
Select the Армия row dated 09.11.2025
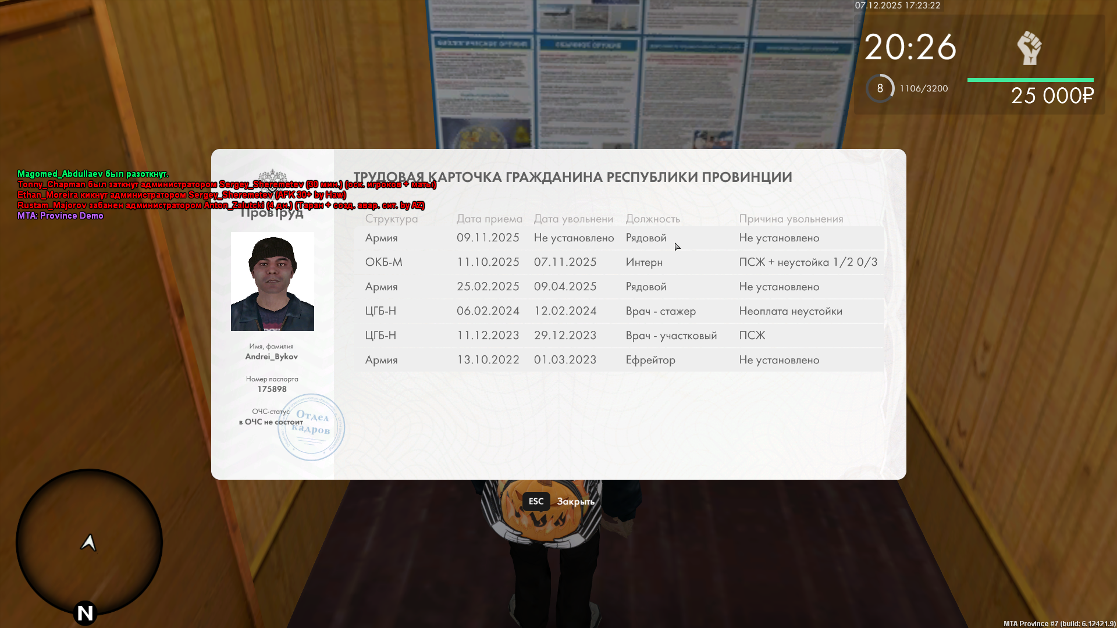(x=618, y=238)
